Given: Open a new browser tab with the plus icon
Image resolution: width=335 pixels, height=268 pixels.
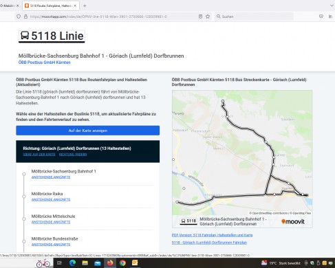Looking at the screenshot, I should point(85,5).
